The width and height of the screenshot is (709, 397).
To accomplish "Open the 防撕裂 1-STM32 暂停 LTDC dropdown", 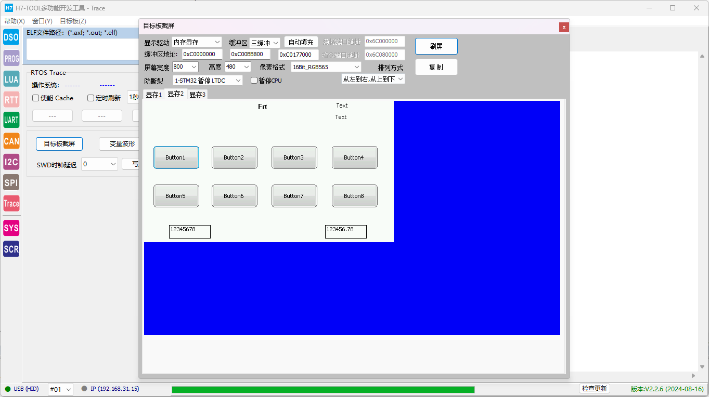I will point(208,81).
